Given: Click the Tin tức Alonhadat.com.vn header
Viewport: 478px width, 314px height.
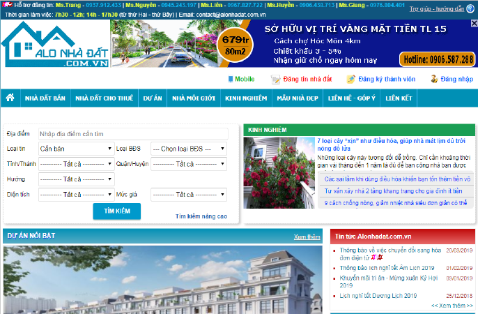Looking at the screenshot, I should pyautogui.click(x=403, y=237).
